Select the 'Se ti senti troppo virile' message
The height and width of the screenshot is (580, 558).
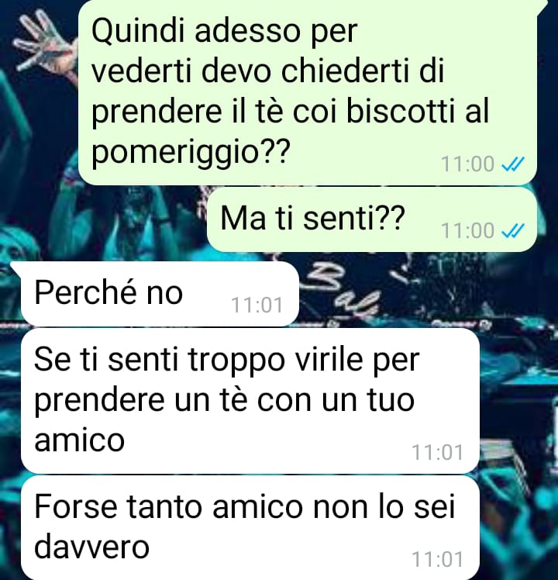click(250, 401)
